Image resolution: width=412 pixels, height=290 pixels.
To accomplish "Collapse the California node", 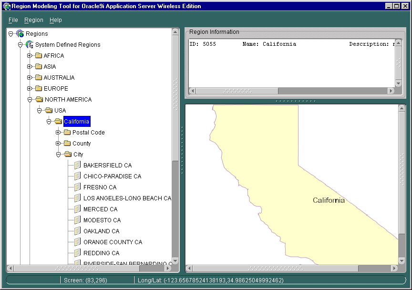I will pyautogui.click(x=49, y=122).
